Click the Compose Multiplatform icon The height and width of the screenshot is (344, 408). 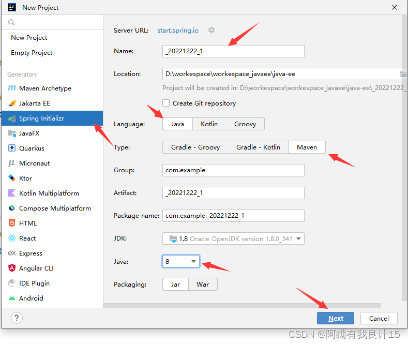pos(12,208)
